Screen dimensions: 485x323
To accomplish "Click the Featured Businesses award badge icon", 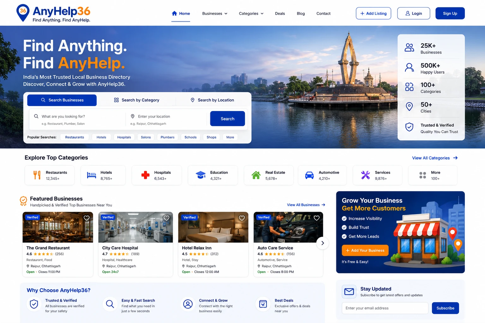I will 23,201.
